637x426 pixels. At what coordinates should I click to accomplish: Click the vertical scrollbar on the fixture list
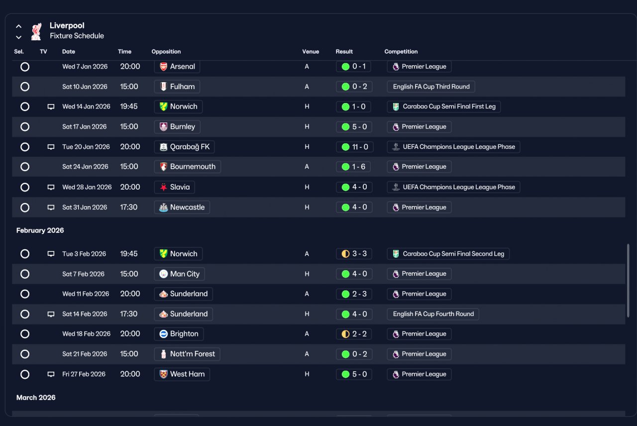pos(628,281)
